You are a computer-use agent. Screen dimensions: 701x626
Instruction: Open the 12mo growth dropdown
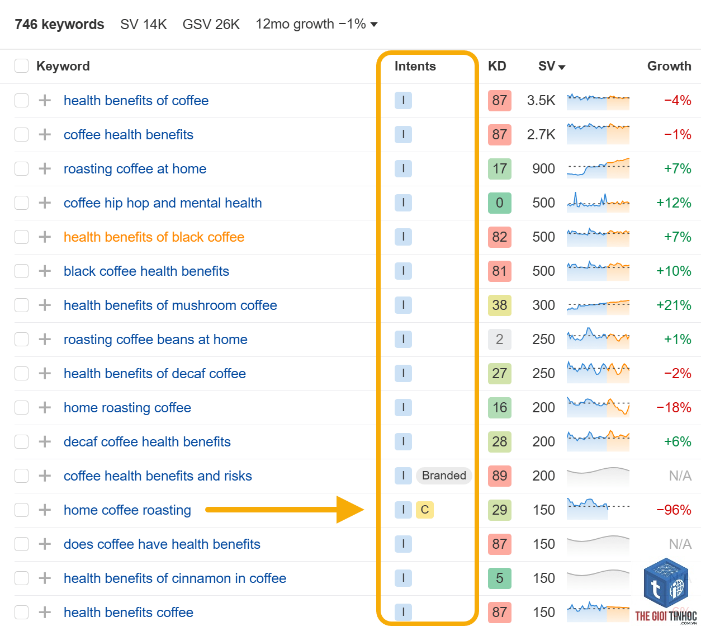316,24
